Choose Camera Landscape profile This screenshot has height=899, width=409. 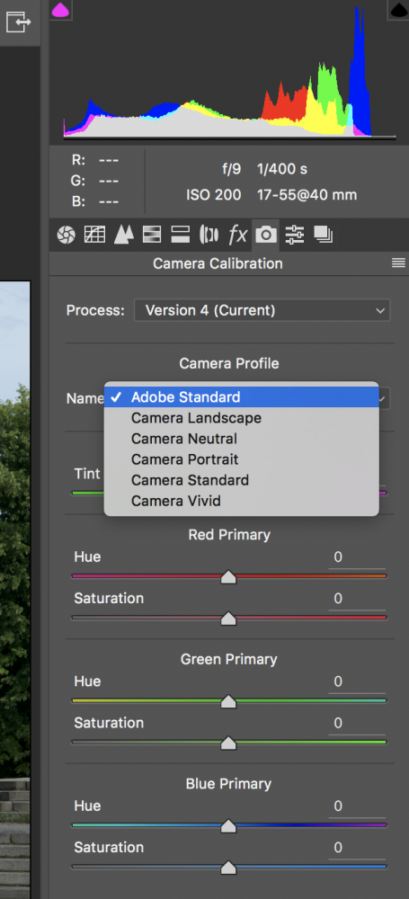[x=242, y=418]
